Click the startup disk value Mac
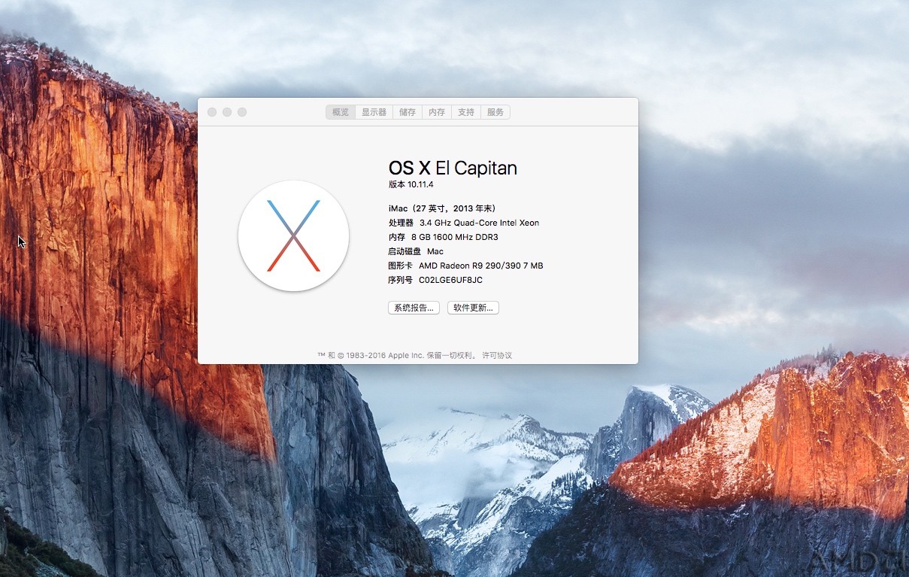This screenshot has width=909, height=577. 435,251
